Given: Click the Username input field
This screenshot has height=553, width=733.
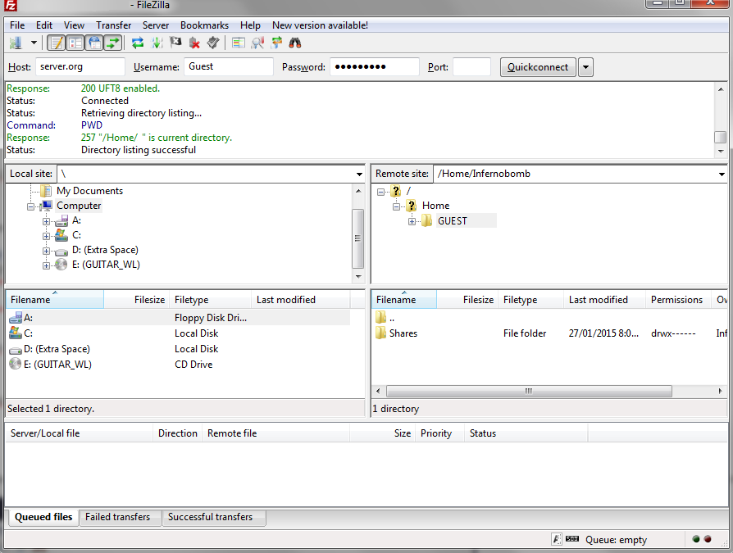Looking at the screenshot, I should 229,67.
